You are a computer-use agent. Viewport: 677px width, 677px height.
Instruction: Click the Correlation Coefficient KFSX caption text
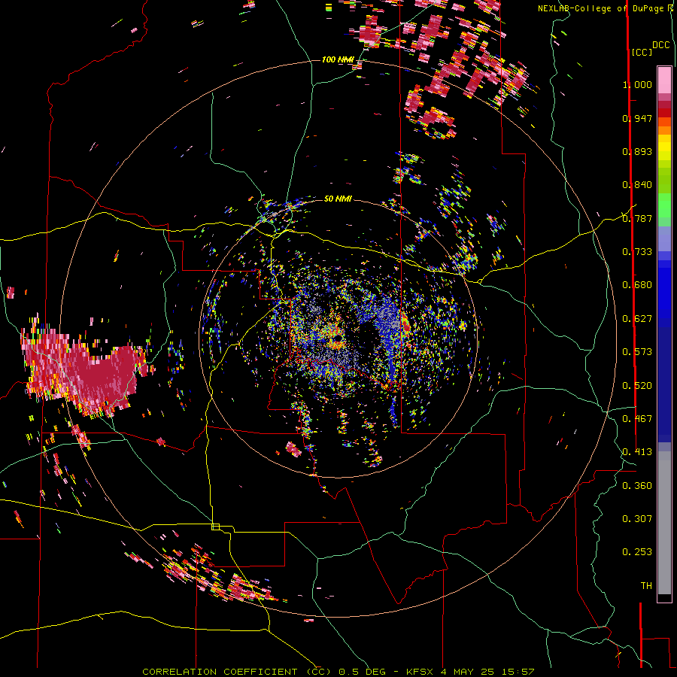coord(338,672)
